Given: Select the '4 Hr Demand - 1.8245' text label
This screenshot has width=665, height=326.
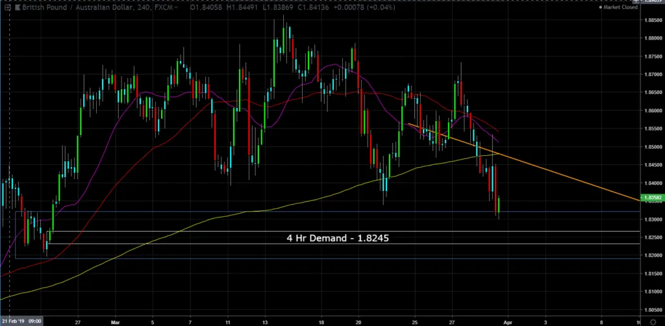Looking at the screenshot, I should (338, 238).
